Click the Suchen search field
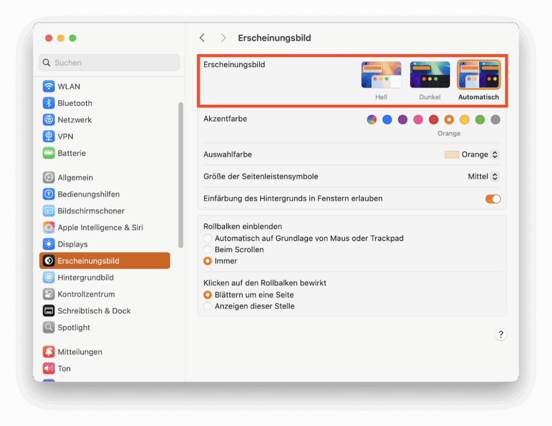 click(x=109, y=63)
